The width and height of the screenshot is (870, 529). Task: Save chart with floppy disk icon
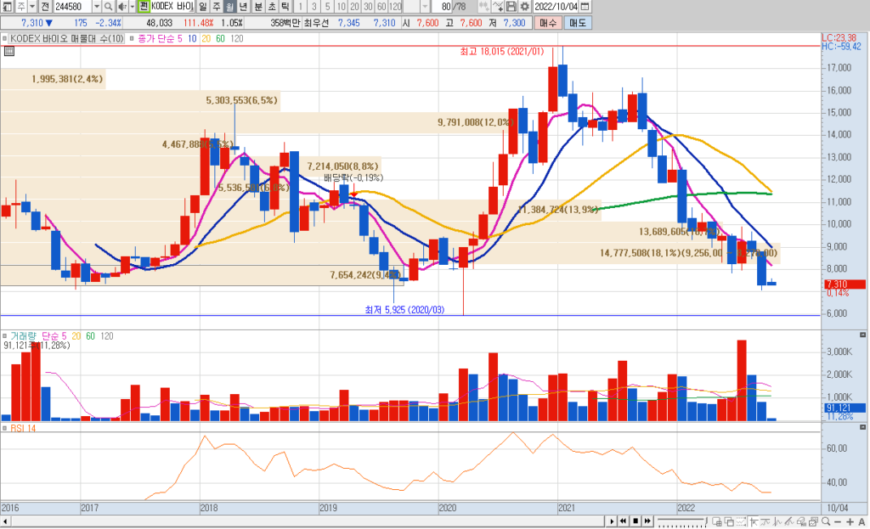(x=511, y=7)
